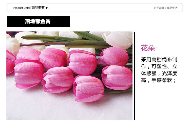
Task: Click the 商品细节 heading label
Action: coord(38,8)
